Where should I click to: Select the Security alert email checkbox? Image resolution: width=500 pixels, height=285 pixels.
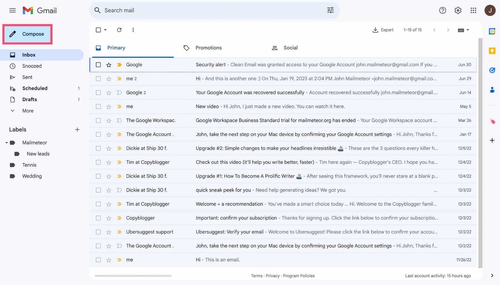[98, 65]
